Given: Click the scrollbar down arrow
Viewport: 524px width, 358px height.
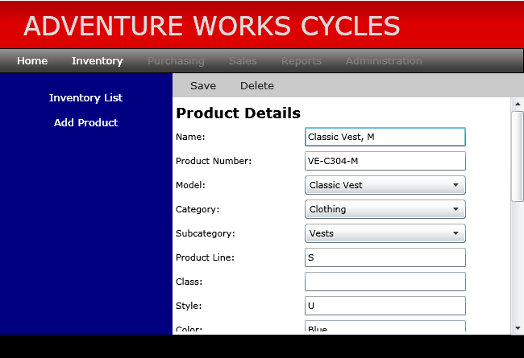Looking at the screenshot, I should (x=518, y=328).
